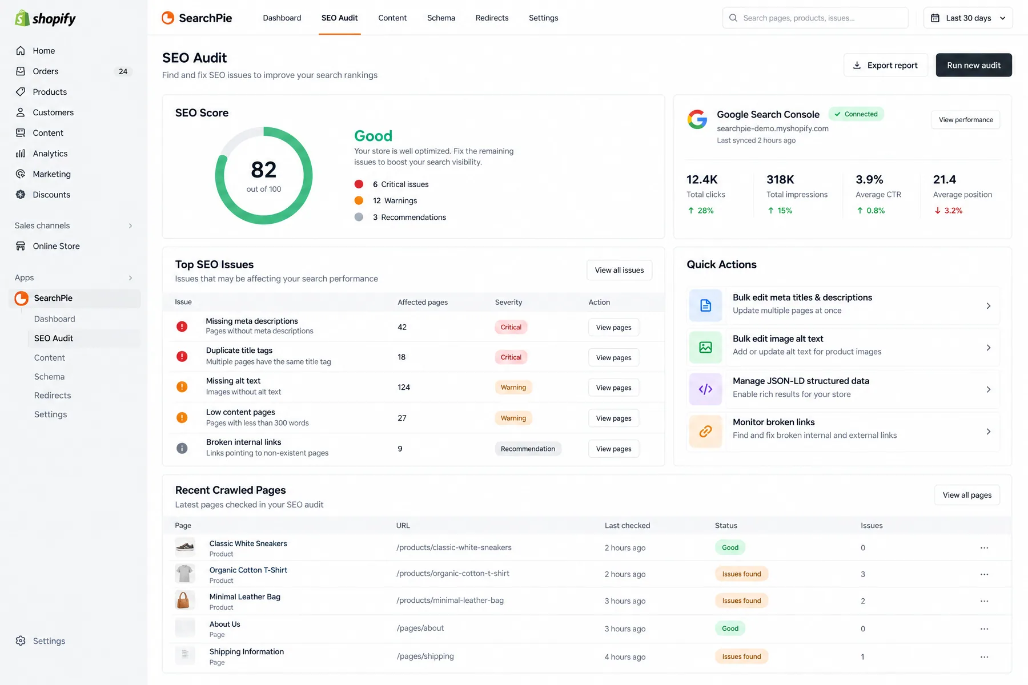1028x685 pixels.
Task: Open Bulk edit meta titles via chevron
Action: [989, 306]
